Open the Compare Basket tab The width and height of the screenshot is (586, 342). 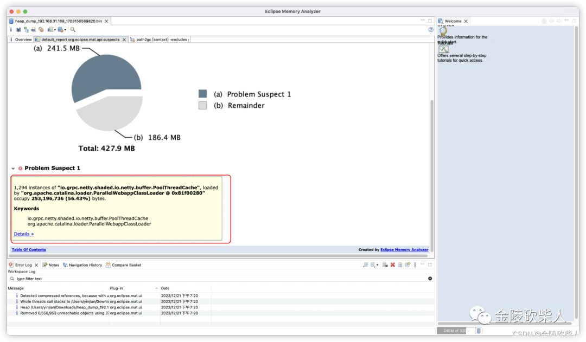click(123, 265)
